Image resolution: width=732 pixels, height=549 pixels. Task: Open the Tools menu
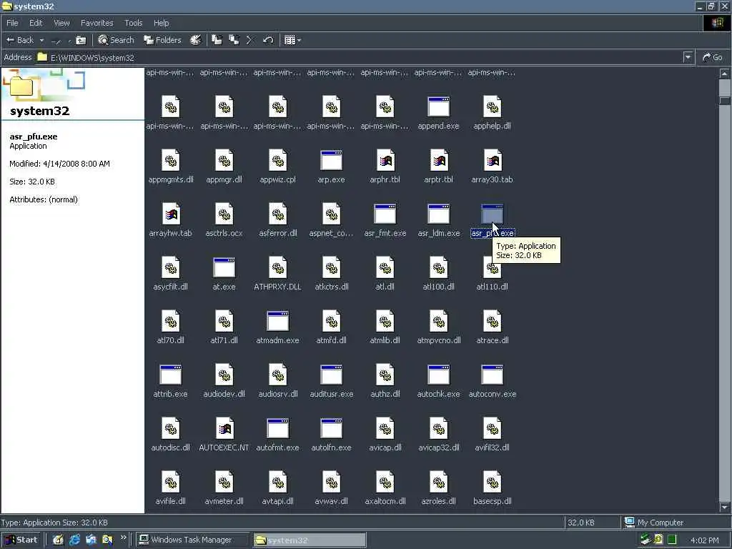(x=133, y=23)
